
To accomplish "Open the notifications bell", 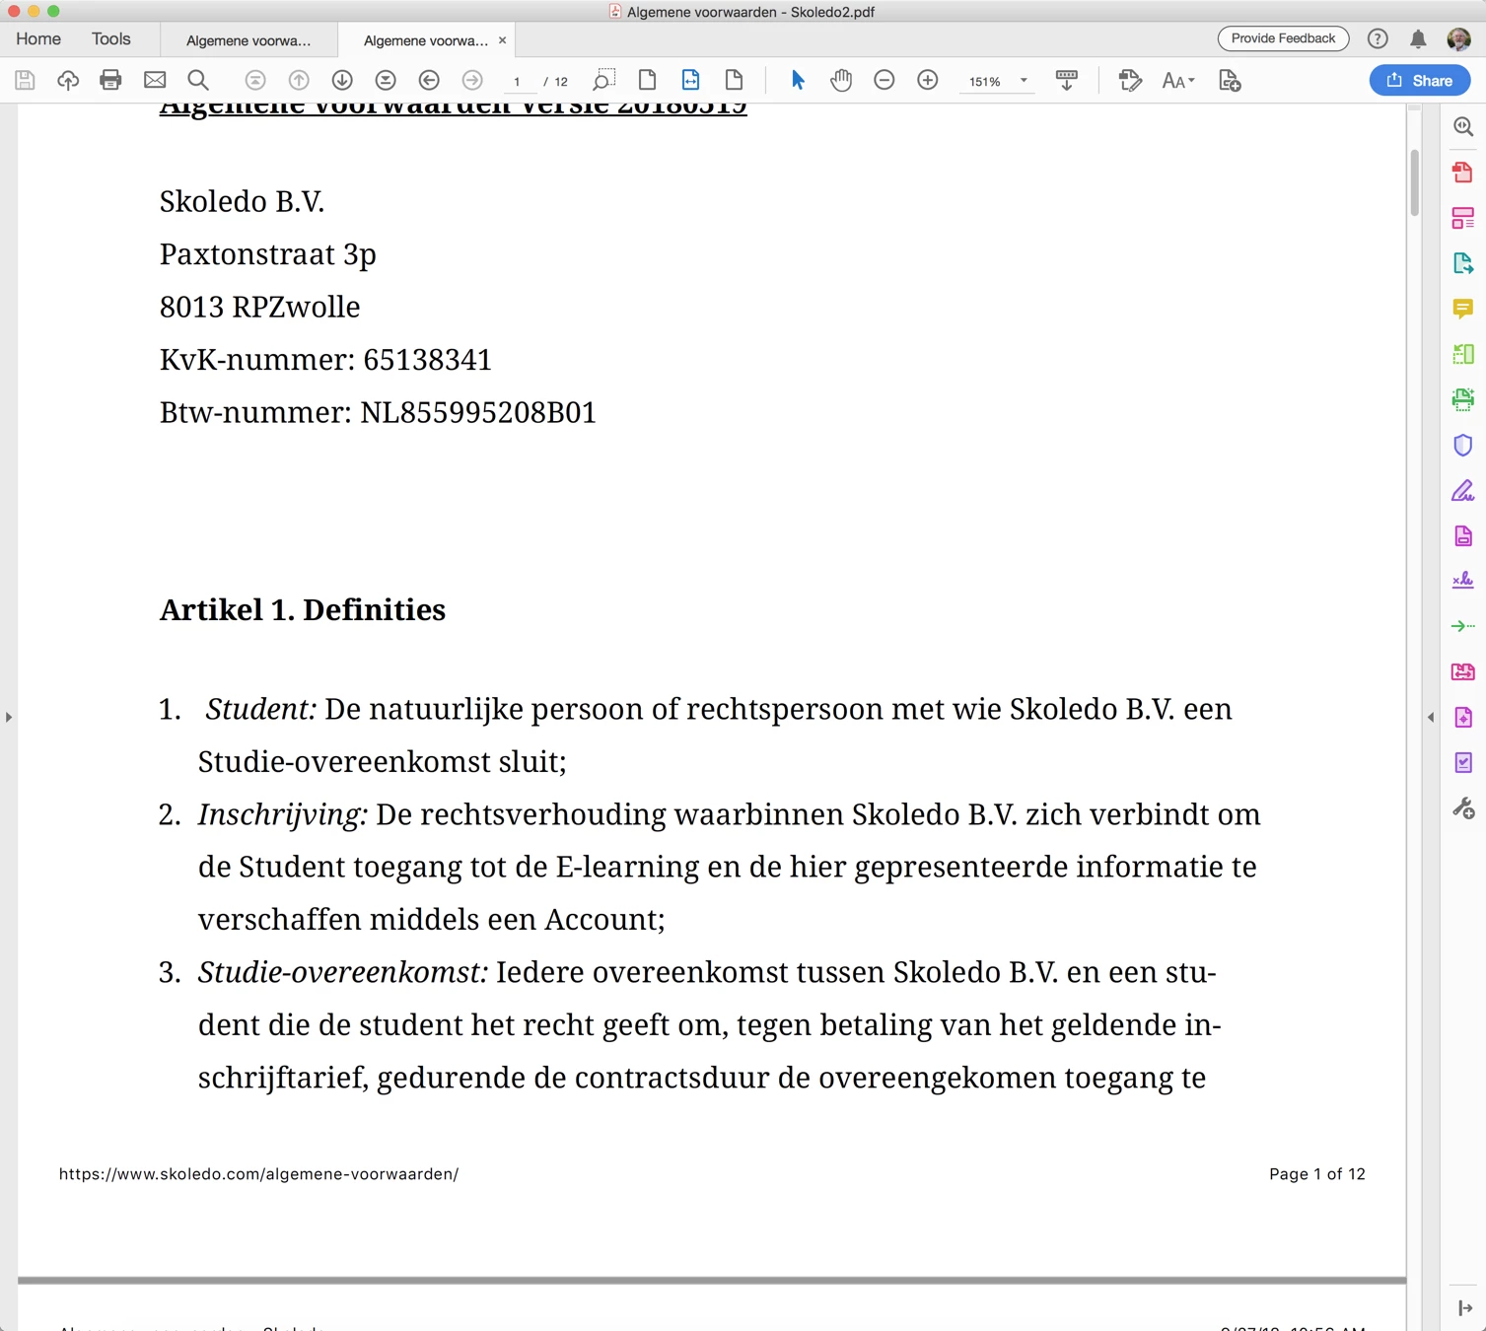I will pyautogui.click(x=1418, y=38).
